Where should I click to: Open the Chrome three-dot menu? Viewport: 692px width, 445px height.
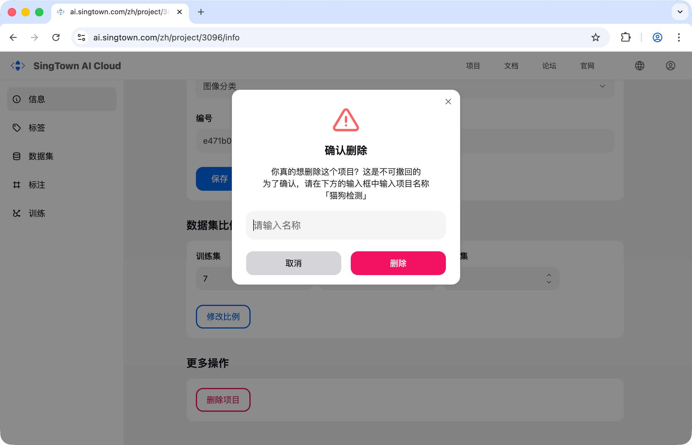(x=679, y=37)
